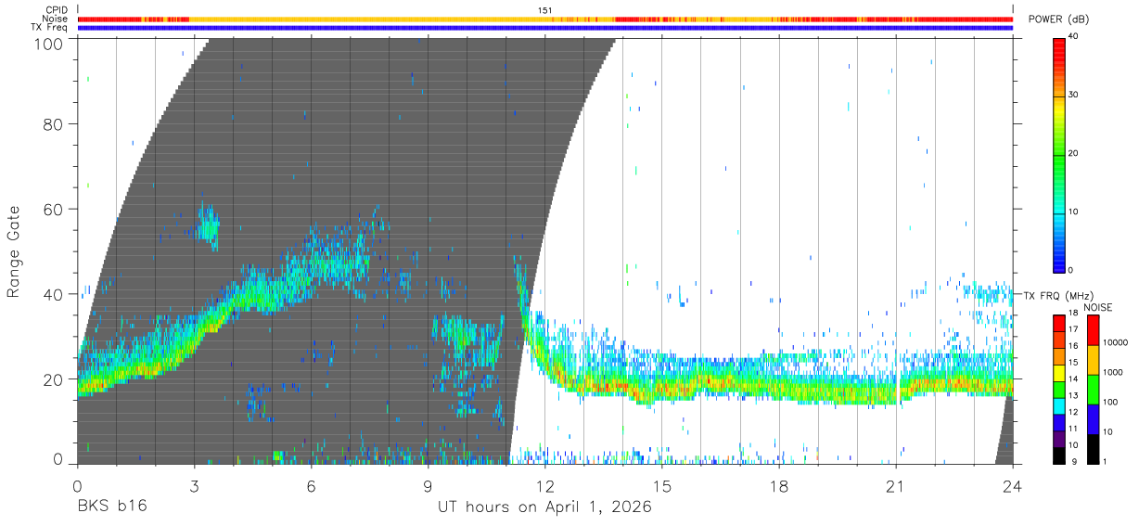Click the 21 label on UT hours axis
Screen dimensions: 1139x526
896,485
